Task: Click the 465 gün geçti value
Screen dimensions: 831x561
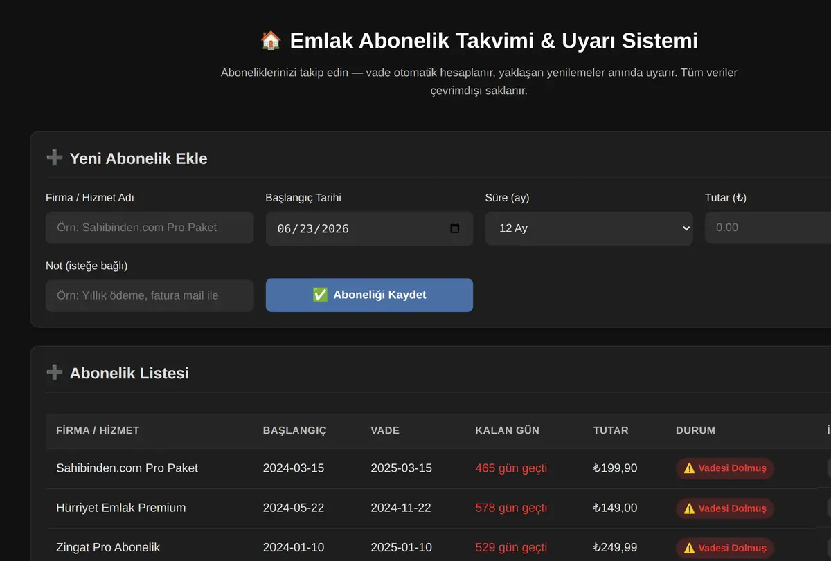Action: tap(511, 468)
